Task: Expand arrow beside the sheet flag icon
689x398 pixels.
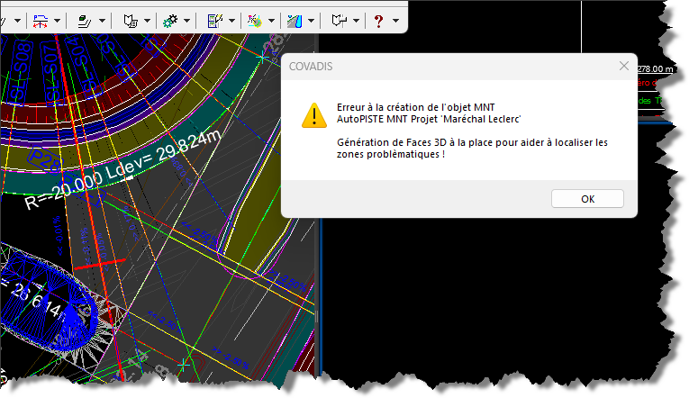Action: [357, 21]
